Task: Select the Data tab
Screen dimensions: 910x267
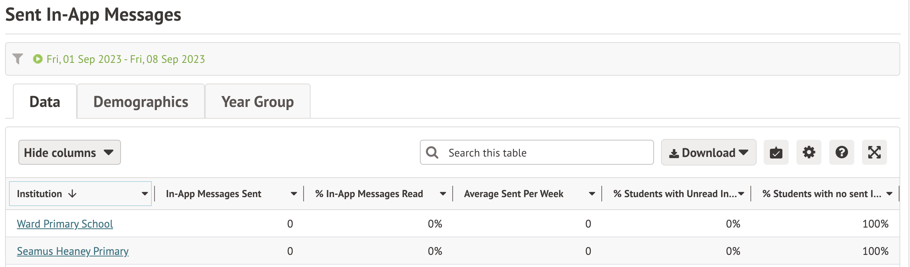Action: pyautogui.click(x=45, y=101)
